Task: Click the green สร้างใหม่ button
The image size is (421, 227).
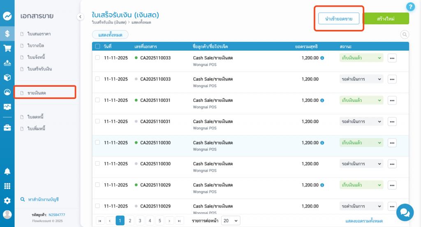Action: (386, 19)
